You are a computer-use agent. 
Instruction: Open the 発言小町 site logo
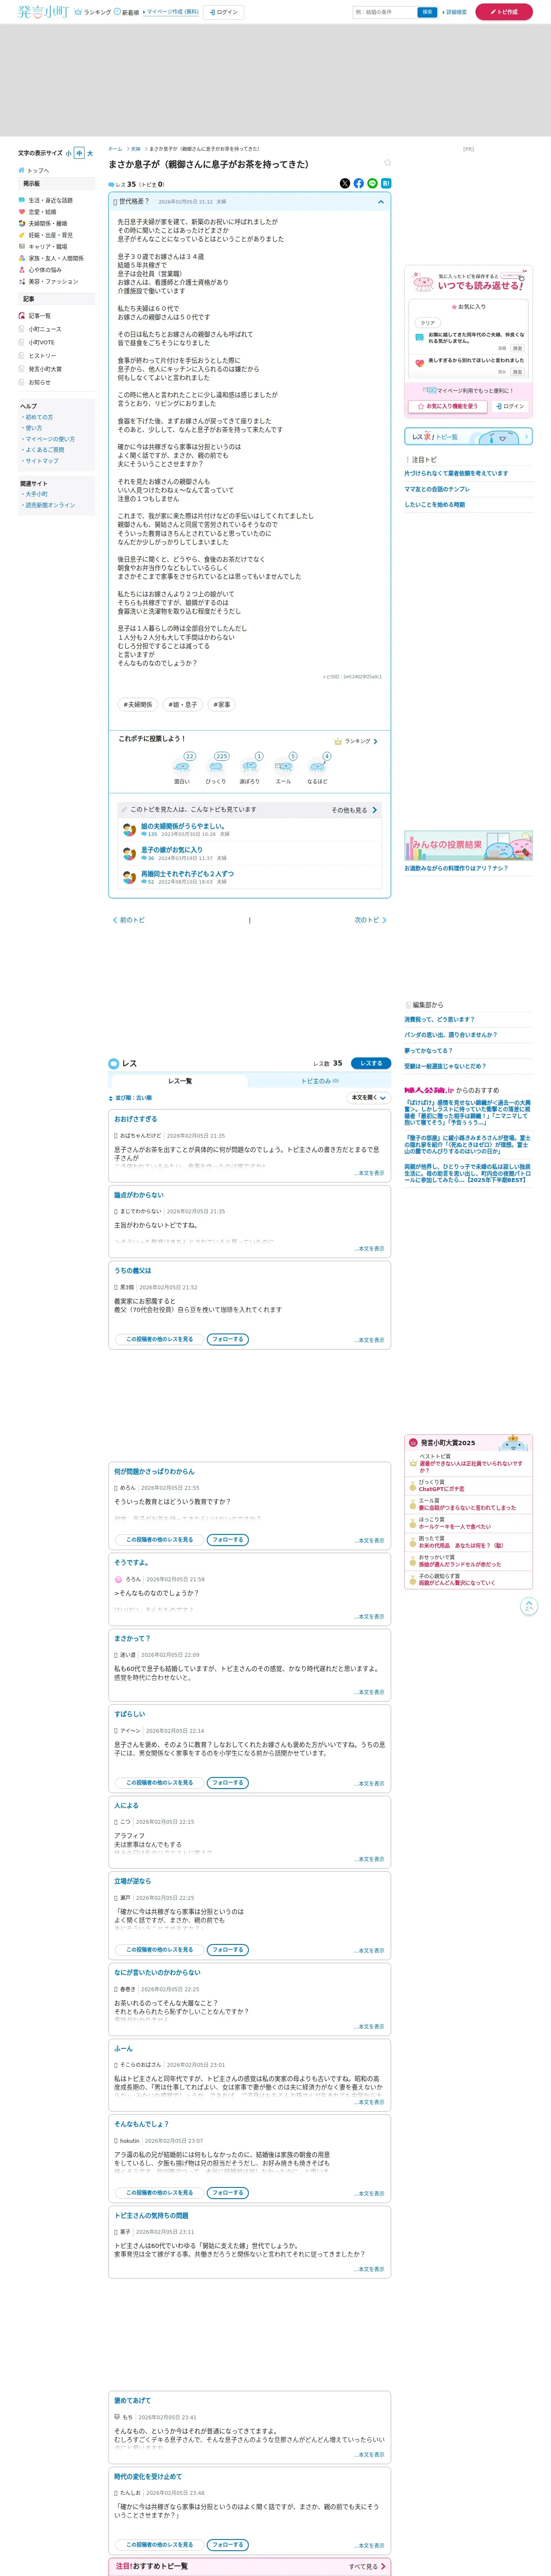42,12
